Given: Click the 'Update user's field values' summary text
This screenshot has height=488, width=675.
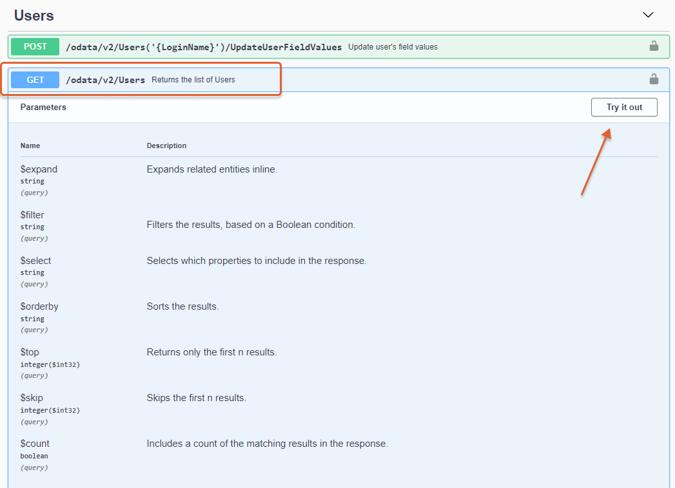Looking at the screenshot, I should (393, 47).
